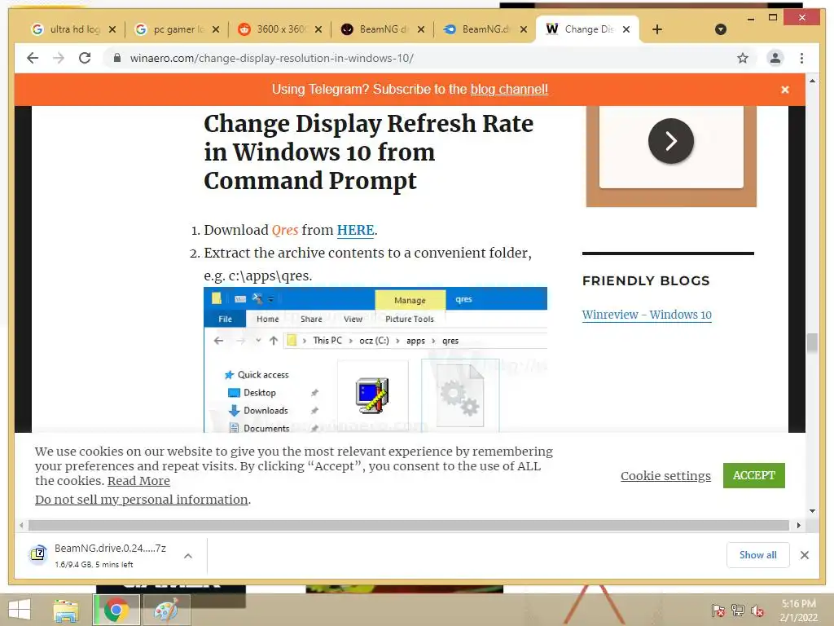The width and height of the screenshot is (834, 626).
Task: Open Paint from the taskbar
Action: 165,610
